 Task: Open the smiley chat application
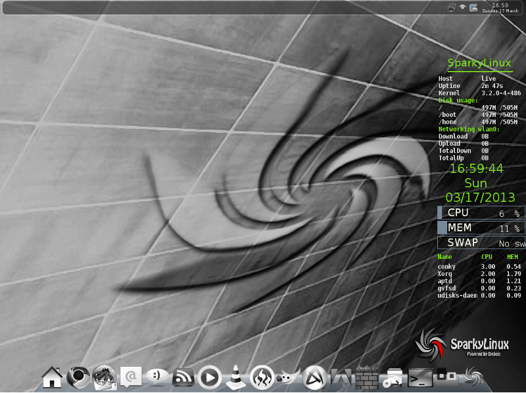click(158, 377)
